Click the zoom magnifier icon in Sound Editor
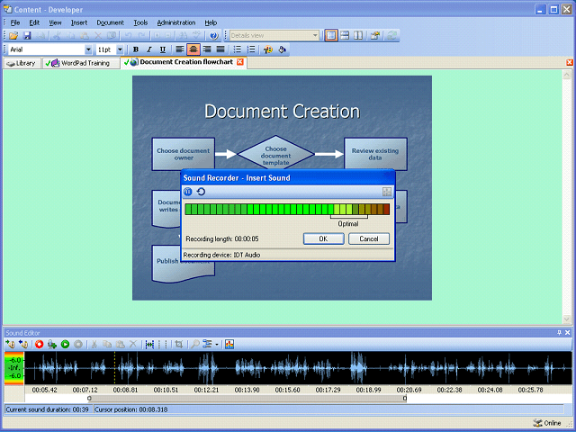Screen dimensions: 576x432 point(195,344)
